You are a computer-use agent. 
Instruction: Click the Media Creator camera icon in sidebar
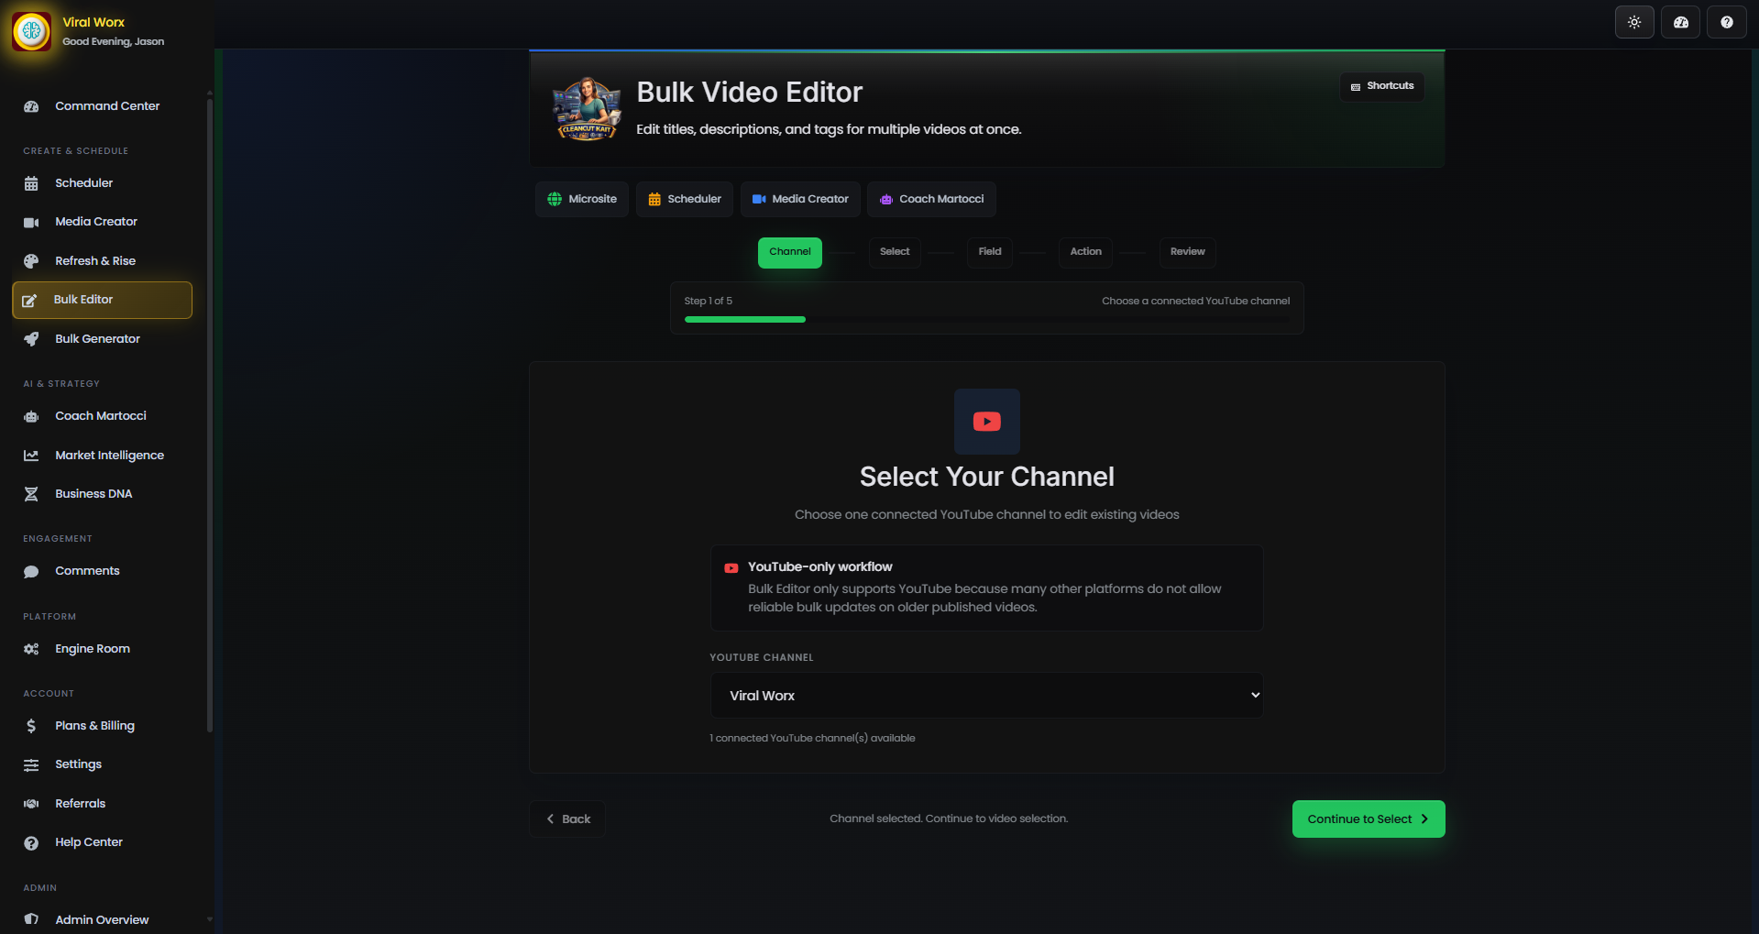coord(31,222)
